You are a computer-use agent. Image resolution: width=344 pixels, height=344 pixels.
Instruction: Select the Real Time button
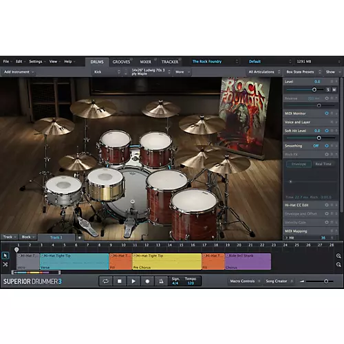[323, 164]
